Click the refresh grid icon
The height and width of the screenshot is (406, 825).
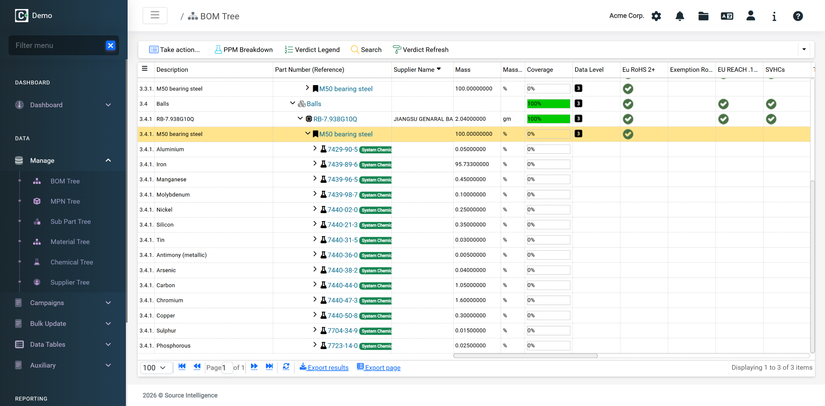pos(286,367)
